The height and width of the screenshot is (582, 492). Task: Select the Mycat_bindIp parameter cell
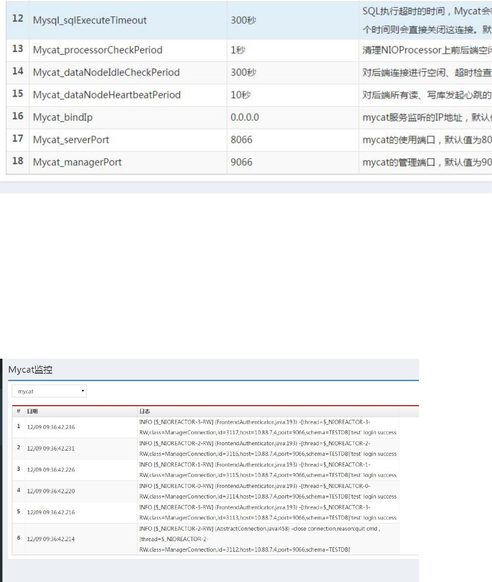128,117
